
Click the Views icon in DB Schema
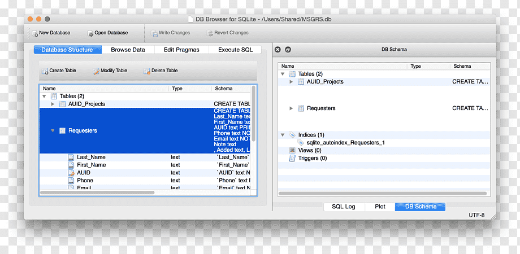[292, 150]
